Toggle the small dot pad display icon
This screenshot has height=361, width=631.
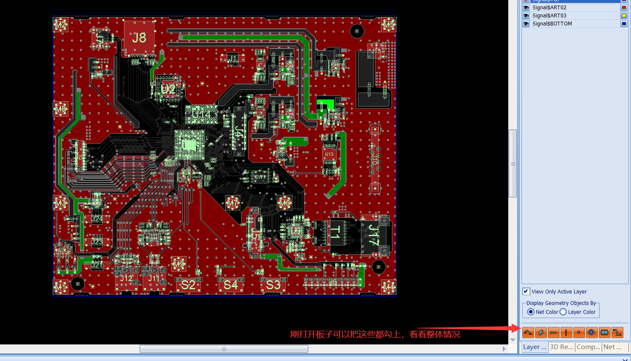click(x=579, y=332)
